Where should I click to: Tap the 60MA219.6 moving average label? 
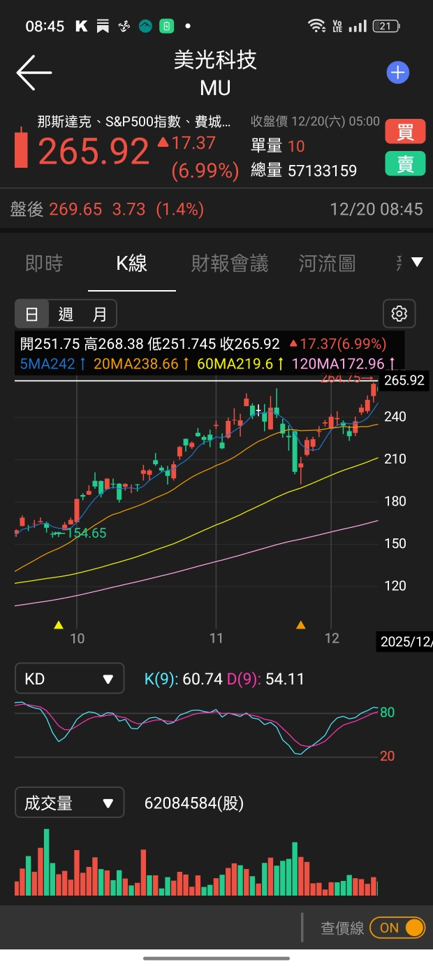(x=240, y=364)
